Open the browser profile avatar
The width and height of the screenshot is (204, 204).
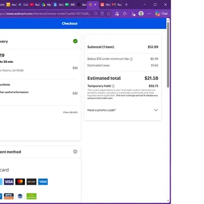click(141, 14)
